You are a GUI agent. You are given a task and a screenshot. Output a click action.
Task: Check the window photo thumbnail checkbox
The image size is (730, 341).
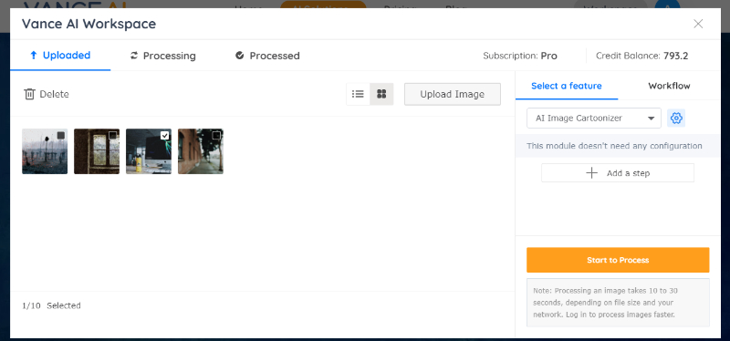[x=112, y=135]
